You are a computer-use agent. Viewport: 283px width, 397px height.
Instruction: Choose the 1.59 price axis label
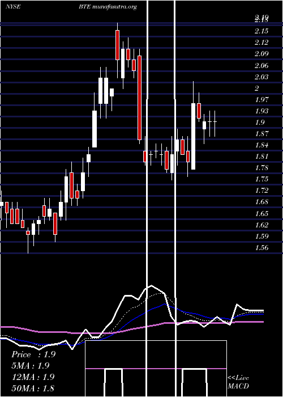click(x=261, y=236)
